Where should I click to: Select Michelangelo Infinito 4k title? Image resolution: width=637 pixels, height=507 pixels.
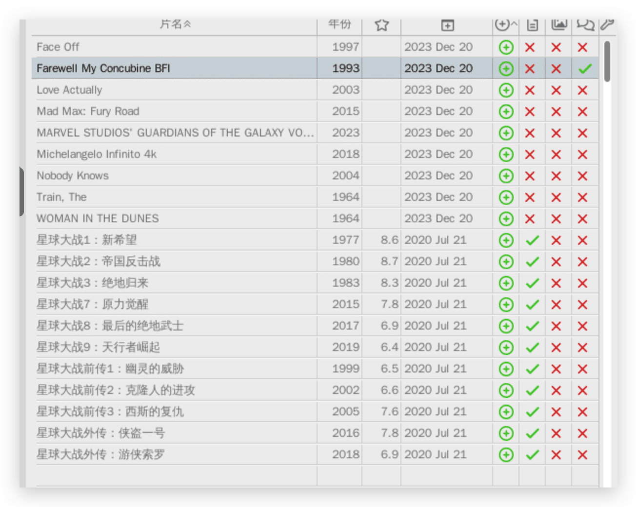97,155
